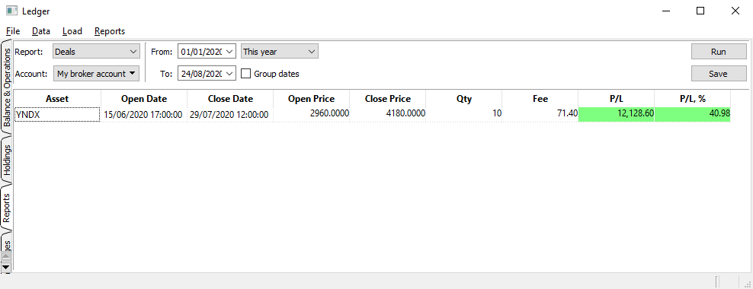The width and height of the screenshot is (753, 289).
Task: Click the P/L, % column header
Action: pyautogui.click(x=693, y=99)
